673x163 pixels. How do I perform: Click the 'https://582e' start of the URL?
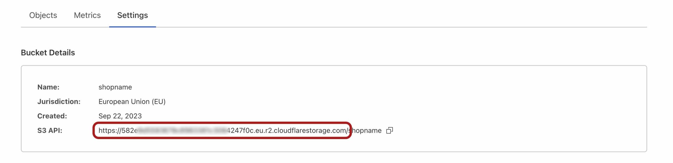(x=118, y=130)
